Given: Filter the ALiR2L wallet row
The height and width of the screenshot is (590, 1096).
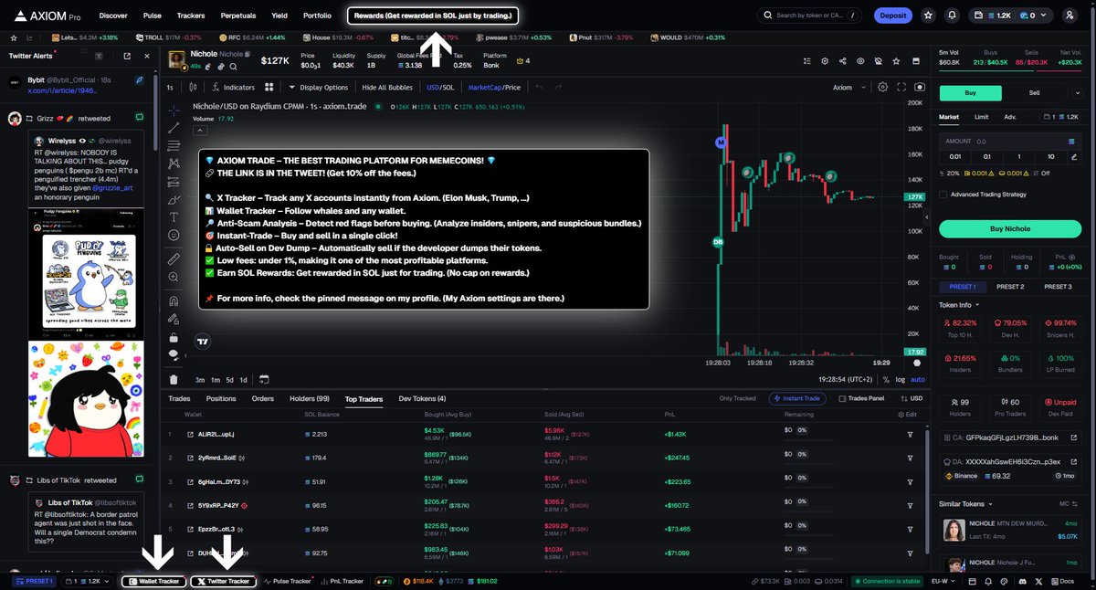Looking at the screenshot, I should tap(910, 433).
